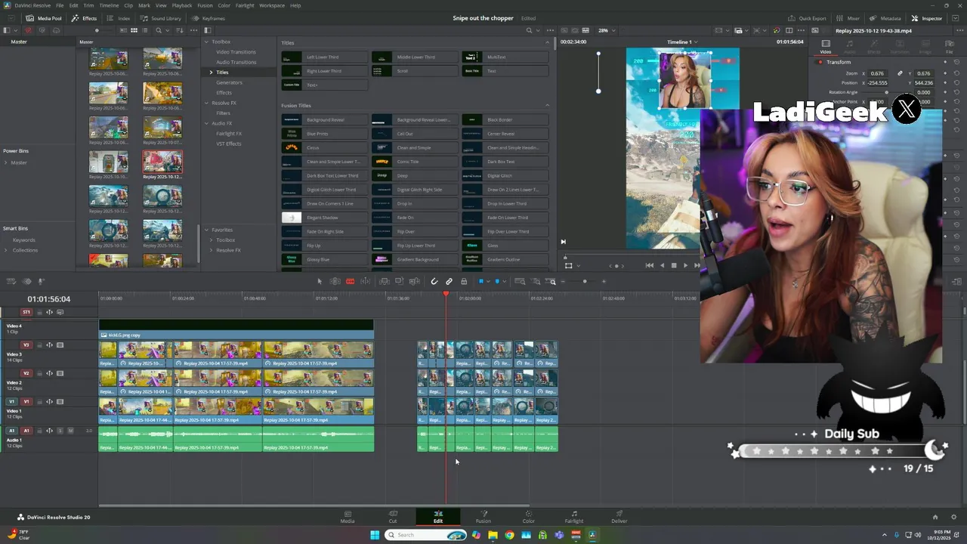Lock the V2 video track
This screenshot has height=544, width=967.
[39, 373]
